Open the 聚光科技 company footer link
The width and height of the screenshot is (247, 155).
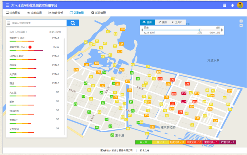pyautogui.click(x=116, y=150)
